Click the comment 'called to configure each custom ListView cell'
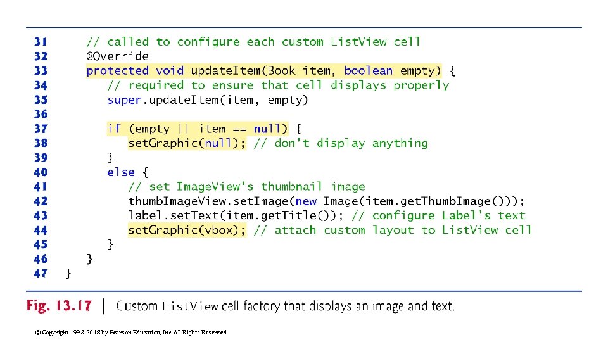 click(253, 42)
